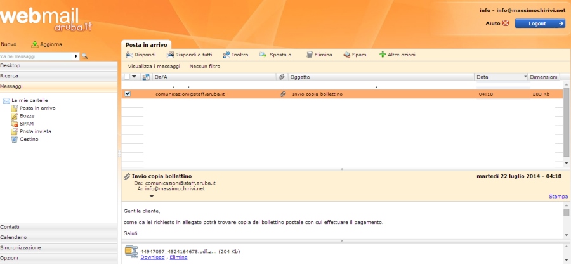Open the Opzioni sidebar section
The width and height of the screenshot is (571, 267).
(58, 258)
